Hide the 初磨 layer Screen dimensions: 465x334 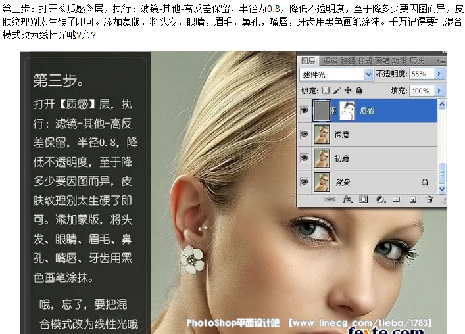point(305,158)
